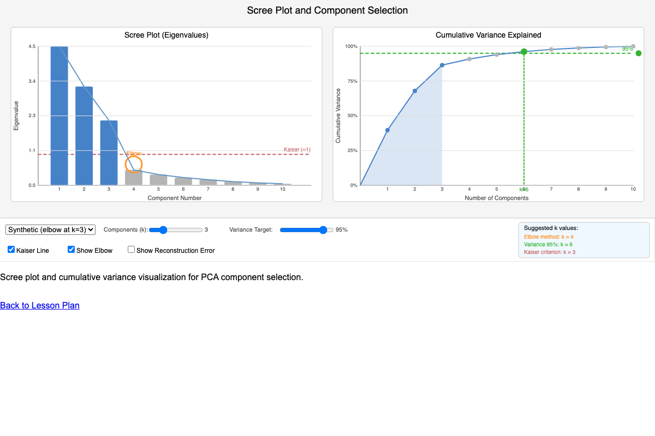
Task: Disable the Kaiser Line checkbox
Action: point(11,250)
